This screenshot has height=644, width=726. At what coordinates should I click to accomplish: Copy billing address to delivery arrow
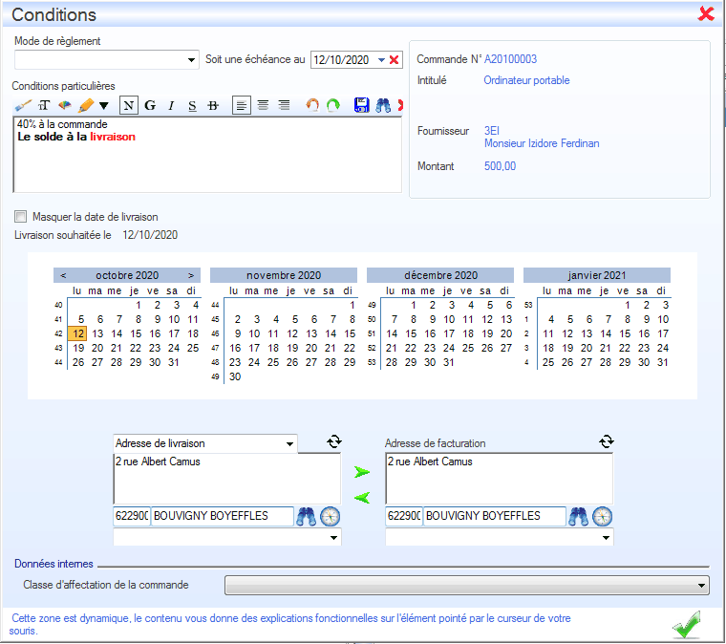(362, 497)
